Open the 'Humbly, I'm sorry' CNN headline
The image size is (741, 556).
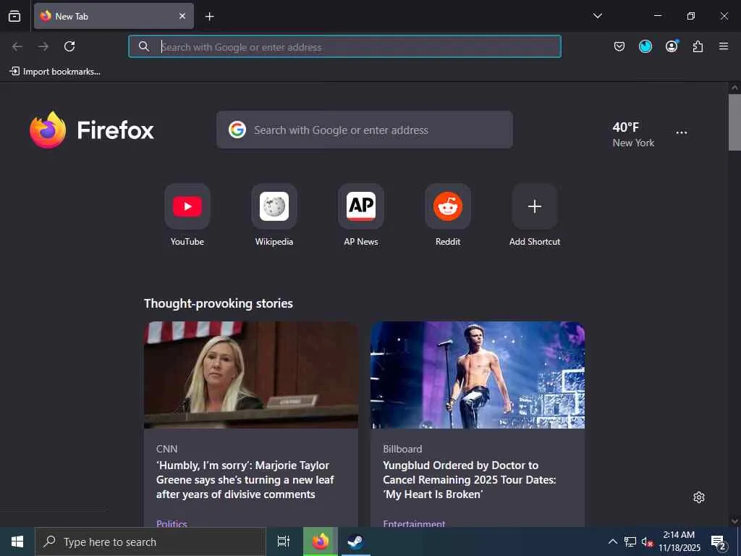(x=245, y=479)
